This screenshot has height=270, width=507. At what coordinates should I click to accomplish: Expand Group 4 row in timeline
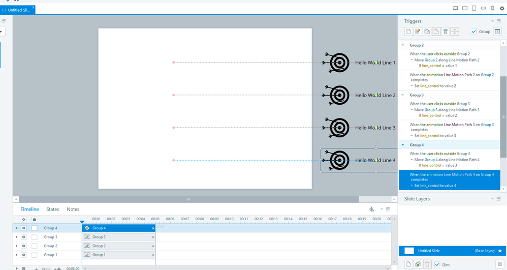[16, 228]
